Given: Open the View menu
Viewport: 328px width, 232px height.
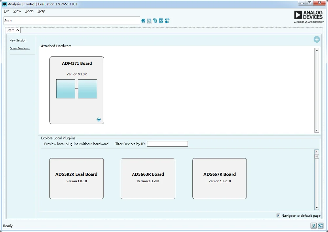Looking at the screenshot, I should [x=17, y=11].
